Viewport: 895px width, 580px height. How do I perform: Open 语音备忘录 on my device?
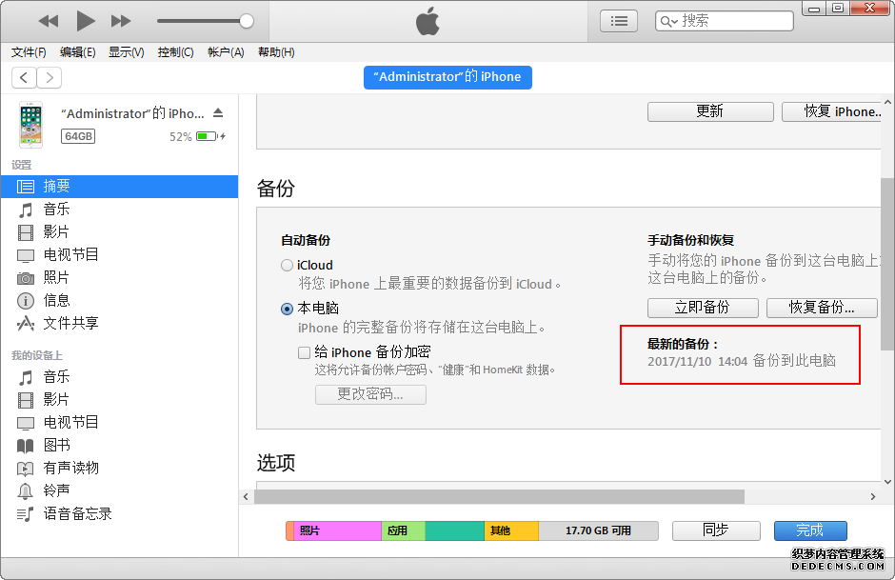point(119,513)
